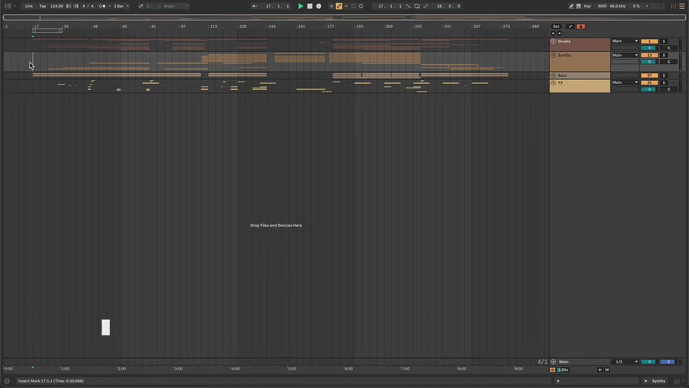Viewport: 689px width, 388px height.
Task: Click the Key map mode switch
Action: coord(587,6)
